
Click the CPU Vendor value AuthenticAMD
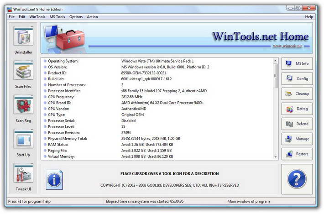coord(134,109)
